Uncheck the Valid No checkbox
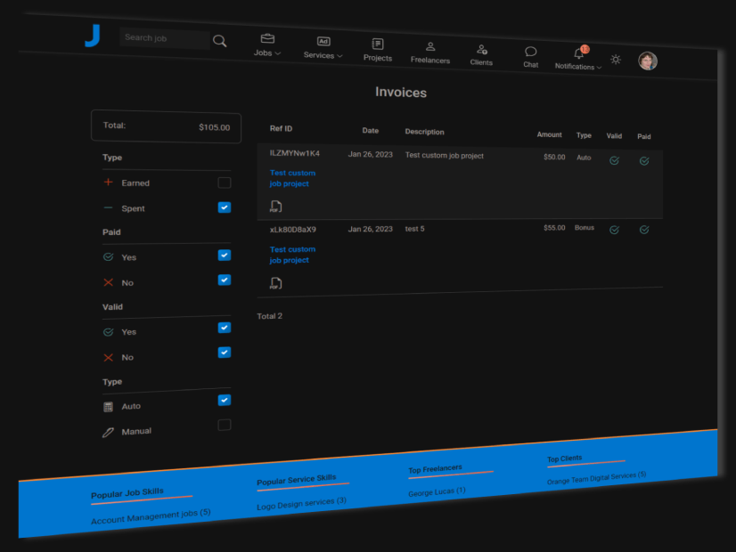Screen dimensions: 736x552 tap(225, 353)
